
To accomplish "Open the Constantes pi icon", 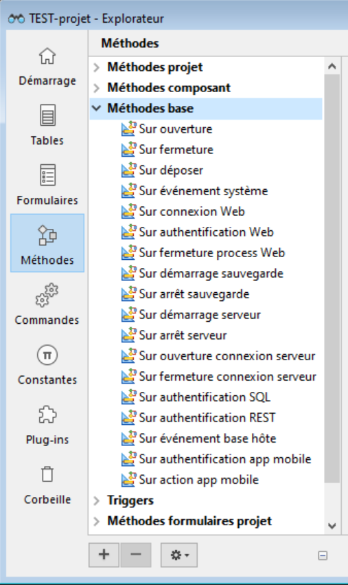I will 47,355.
